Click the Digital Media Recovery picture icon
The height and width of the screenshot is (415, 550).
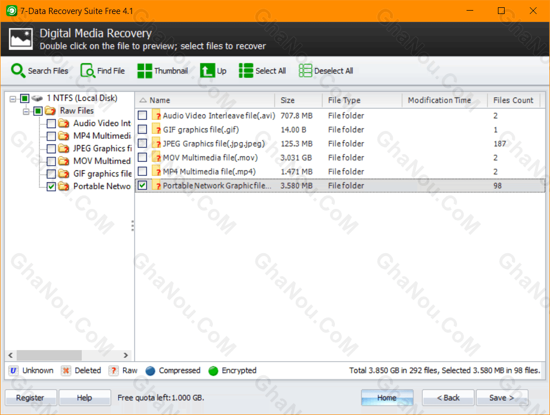coord(21,39)
